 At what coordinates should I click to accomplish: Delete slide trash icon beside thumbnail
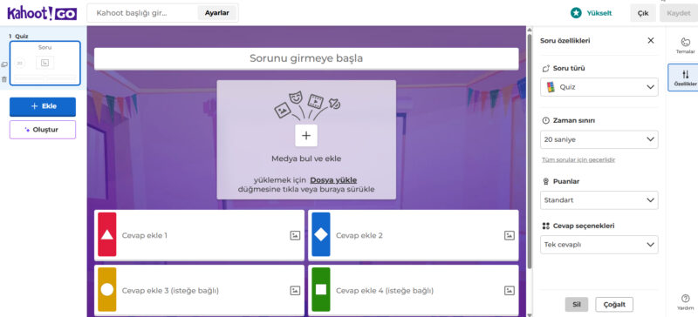[4, 79]
